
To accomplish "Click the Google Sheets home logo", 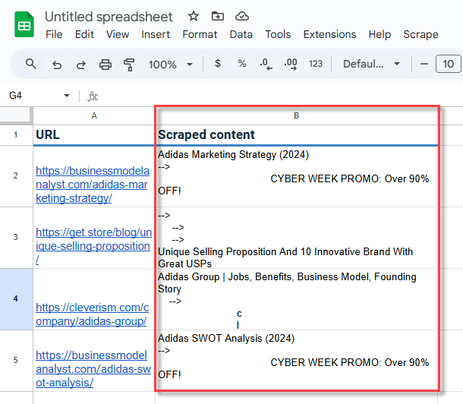I will (24, 24).
